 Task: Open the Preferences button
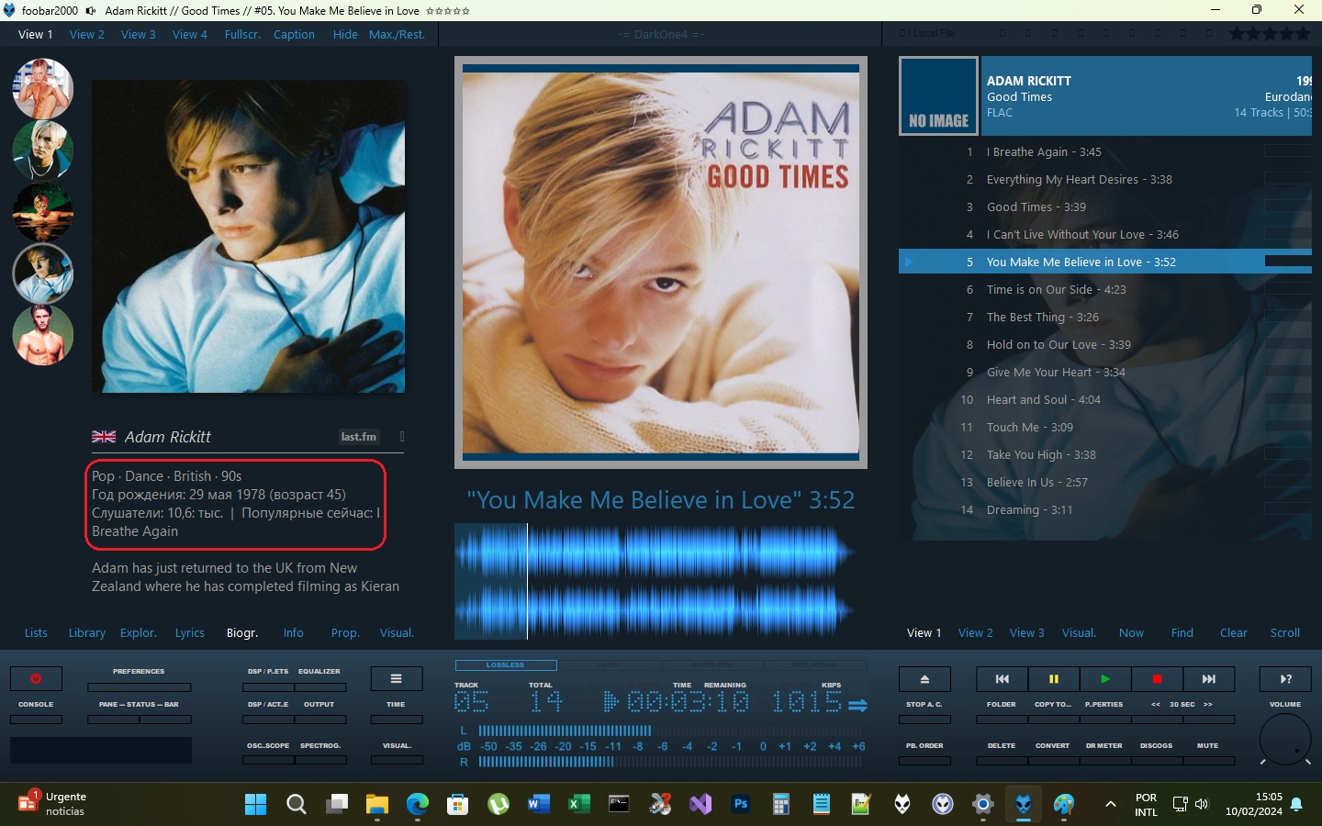click(139, 686)
